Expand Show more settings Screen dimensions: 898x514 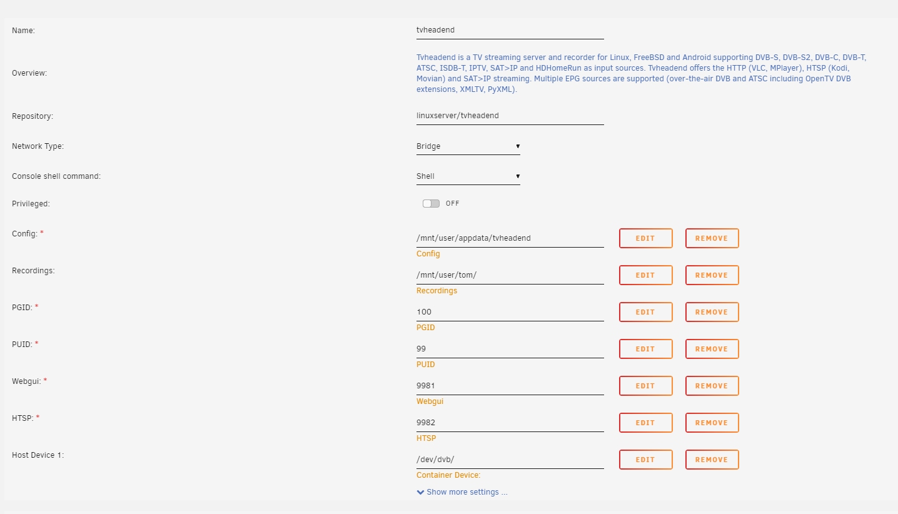[x=462, y=492]
